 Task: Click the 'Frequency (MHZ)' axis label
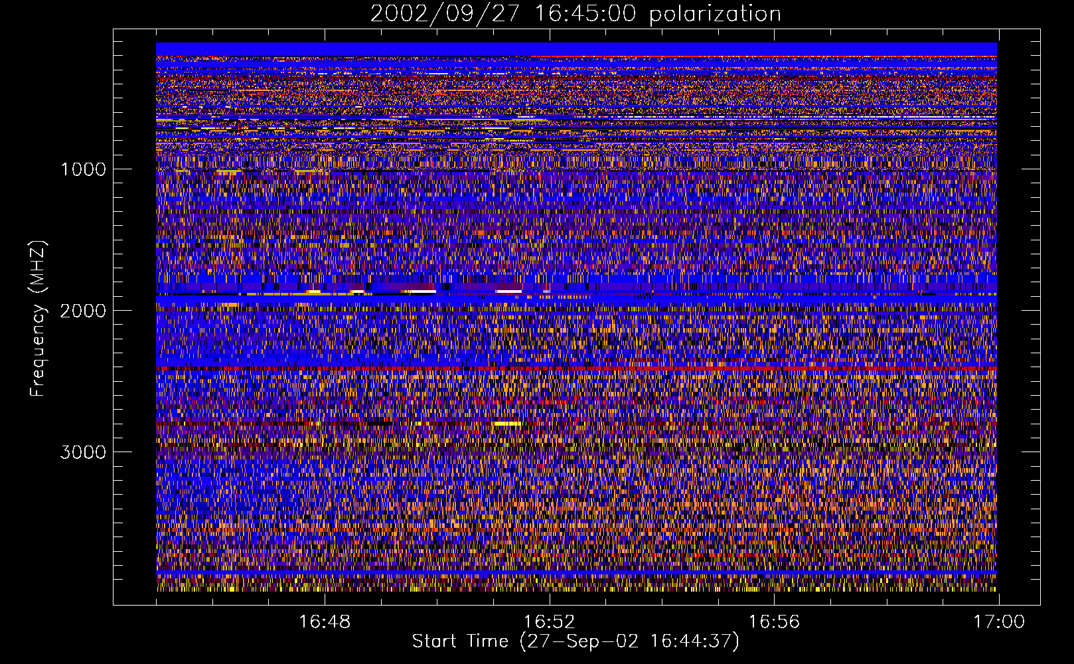[38, 319]
